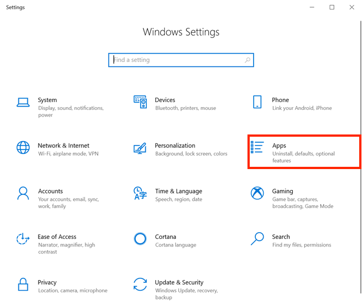The image size is (362, 308).
Task: Open the Privacy lock icon
Action: pyautogui.click(x=23, y=285)
